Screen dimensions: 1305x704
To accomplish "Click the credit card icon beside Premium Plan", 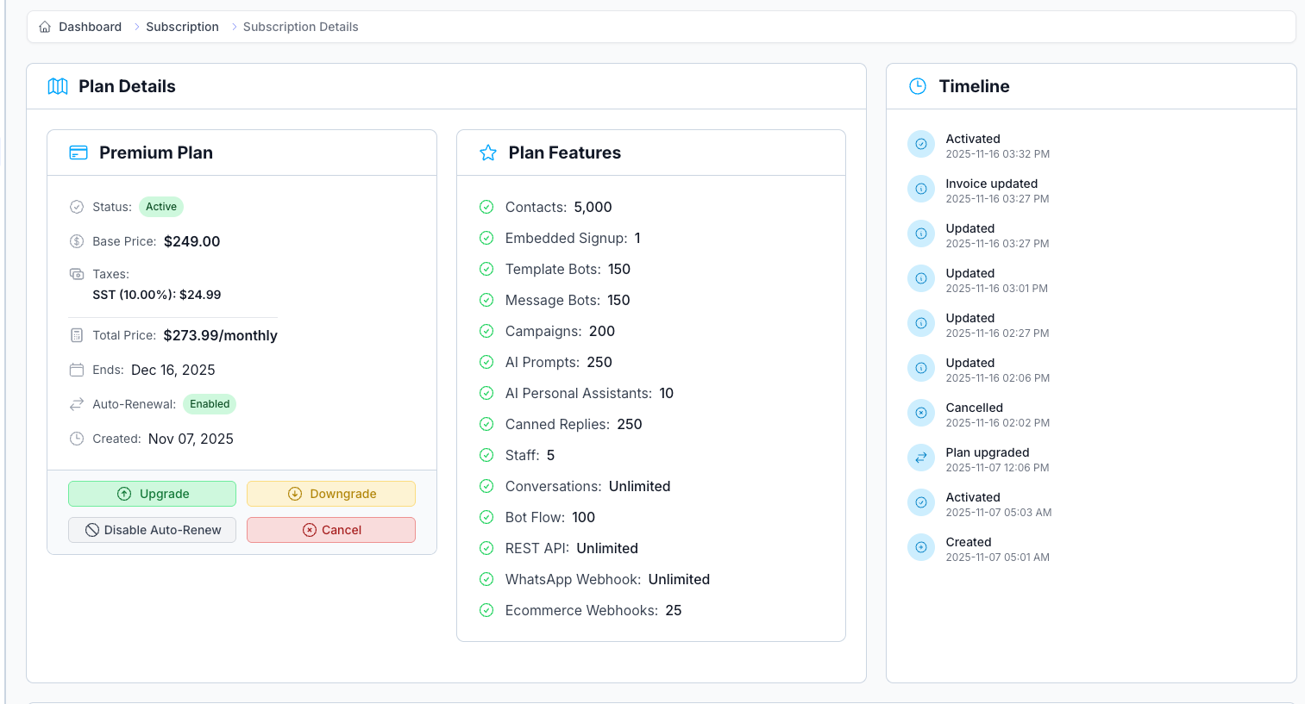I will coord(78,153).
